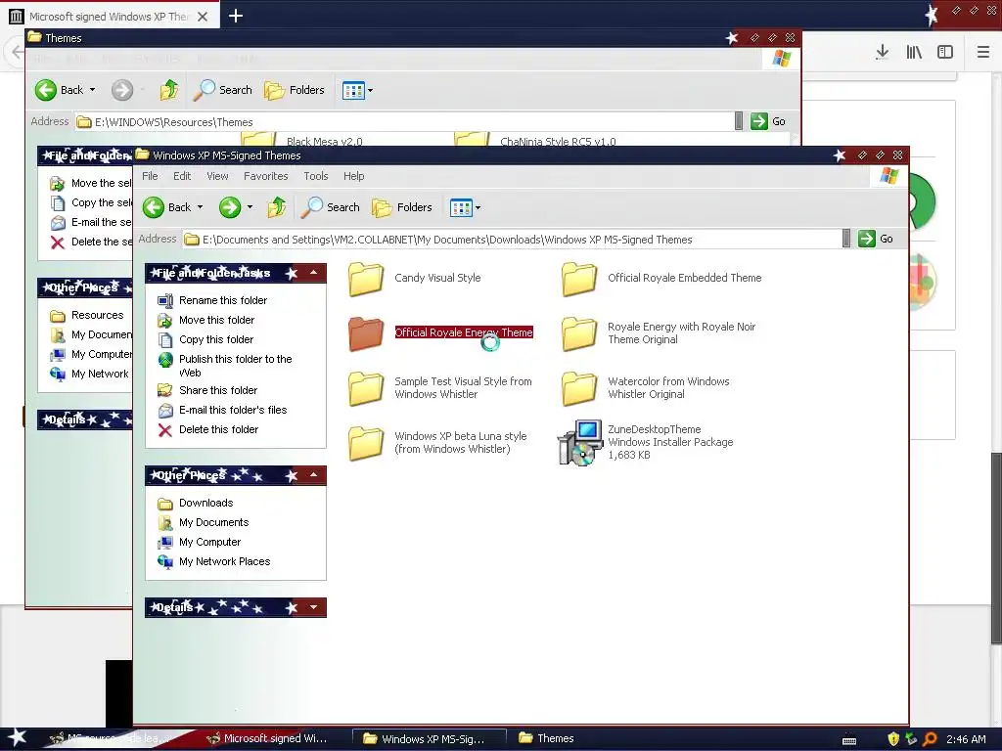Image resolution: width=1002 pixels, height=751 pixels.
Task: Select Candy Visual Style folder icon
Action: coord(366,280)
